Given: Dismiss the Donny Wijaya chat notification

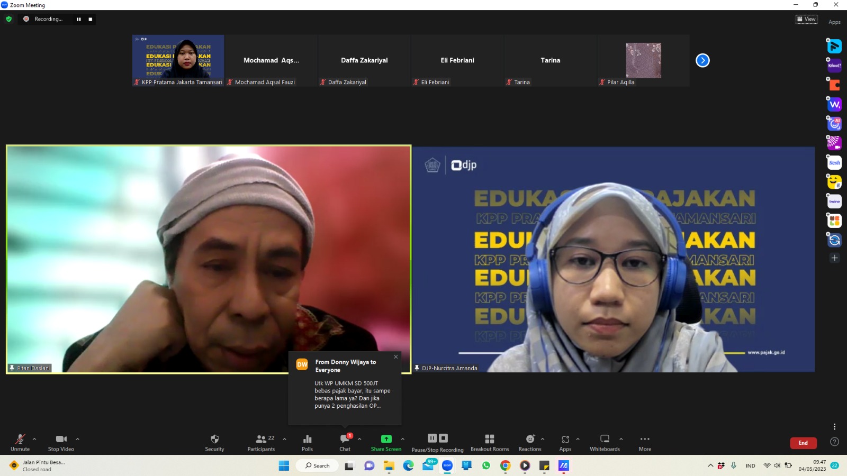Looking at the screenshot, I should pos(395,357).
